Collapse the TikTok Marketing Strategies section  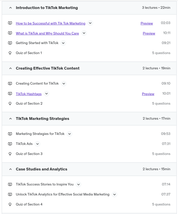coord(10,119)
